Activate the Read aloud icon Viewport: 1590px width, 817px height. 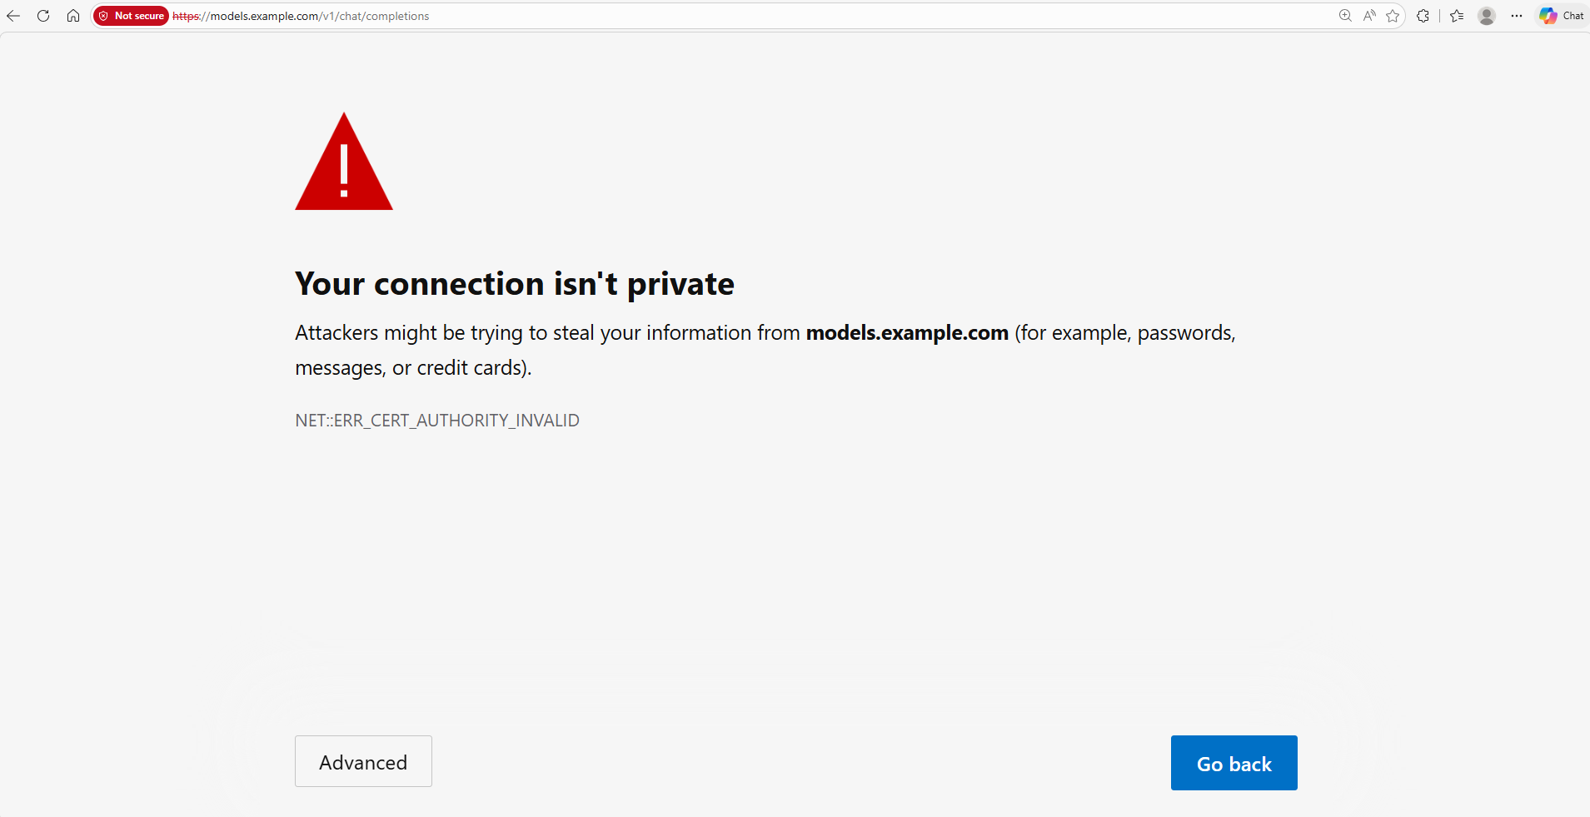click(x=1369, y=16)
